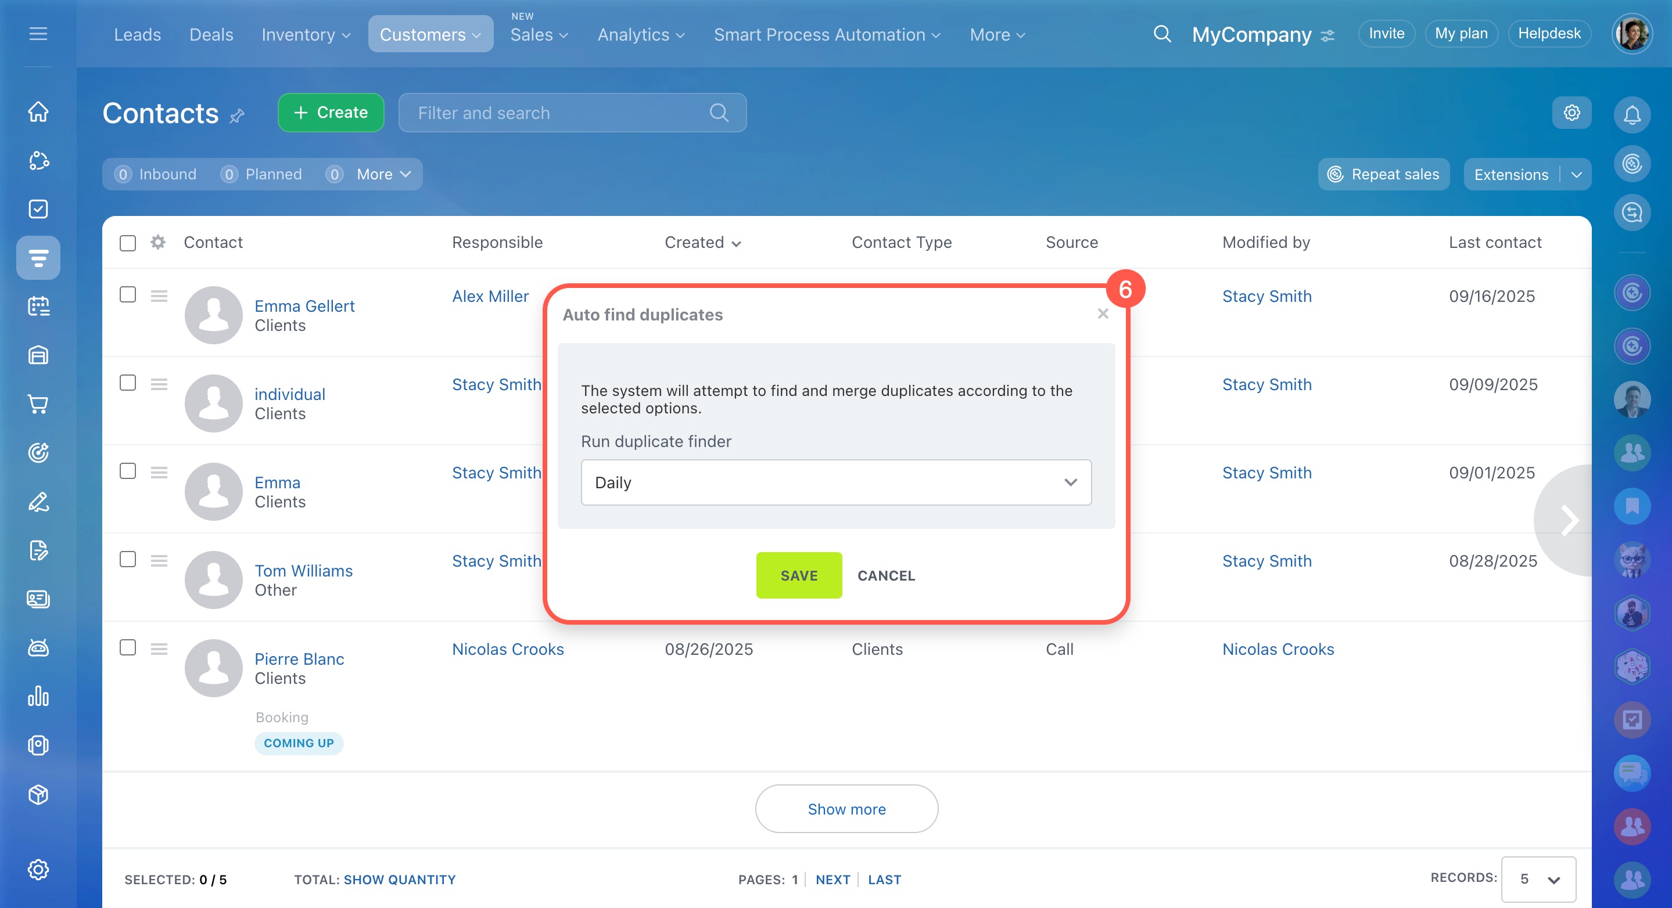Click the hamburger menu icon at top left
Image resolution: width=1672 pixels, height=908 pixels.
tap(38, 34)
